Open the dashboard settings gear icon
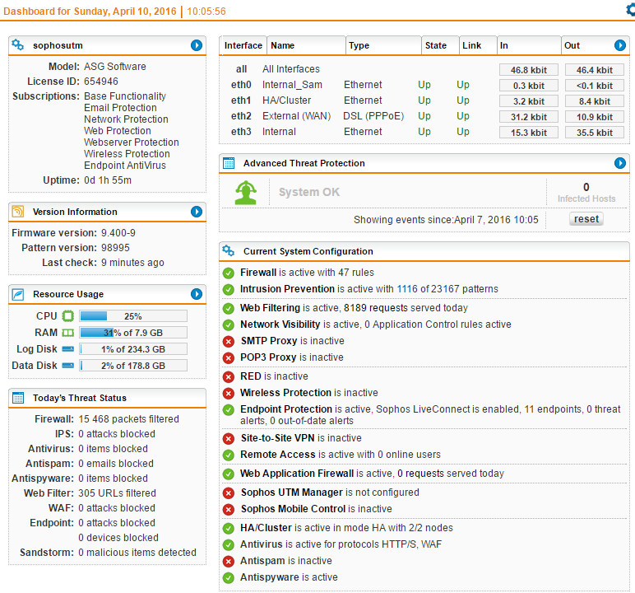 pyautogui.click(x=630, y=10)
